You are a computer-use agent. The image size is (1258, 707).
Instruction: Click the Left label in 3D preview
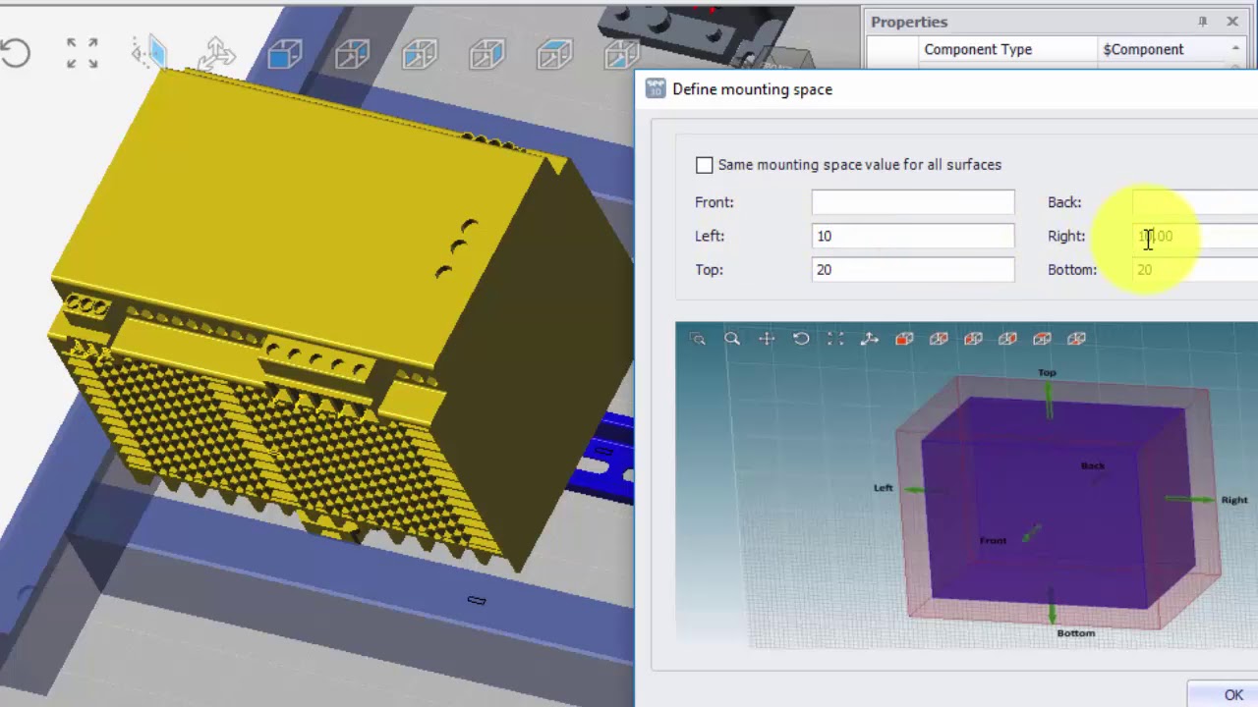(x=883, y=488)
